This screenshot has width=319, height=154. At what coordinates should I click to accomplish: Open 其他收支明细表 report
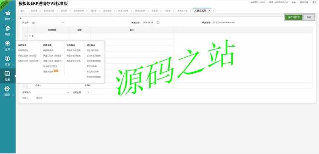tap(94, 77)
